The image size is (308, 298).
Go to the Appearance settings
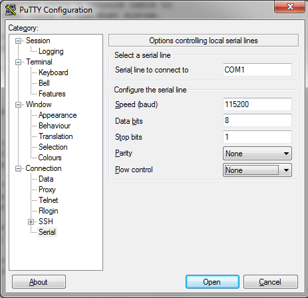click(57, 115)
